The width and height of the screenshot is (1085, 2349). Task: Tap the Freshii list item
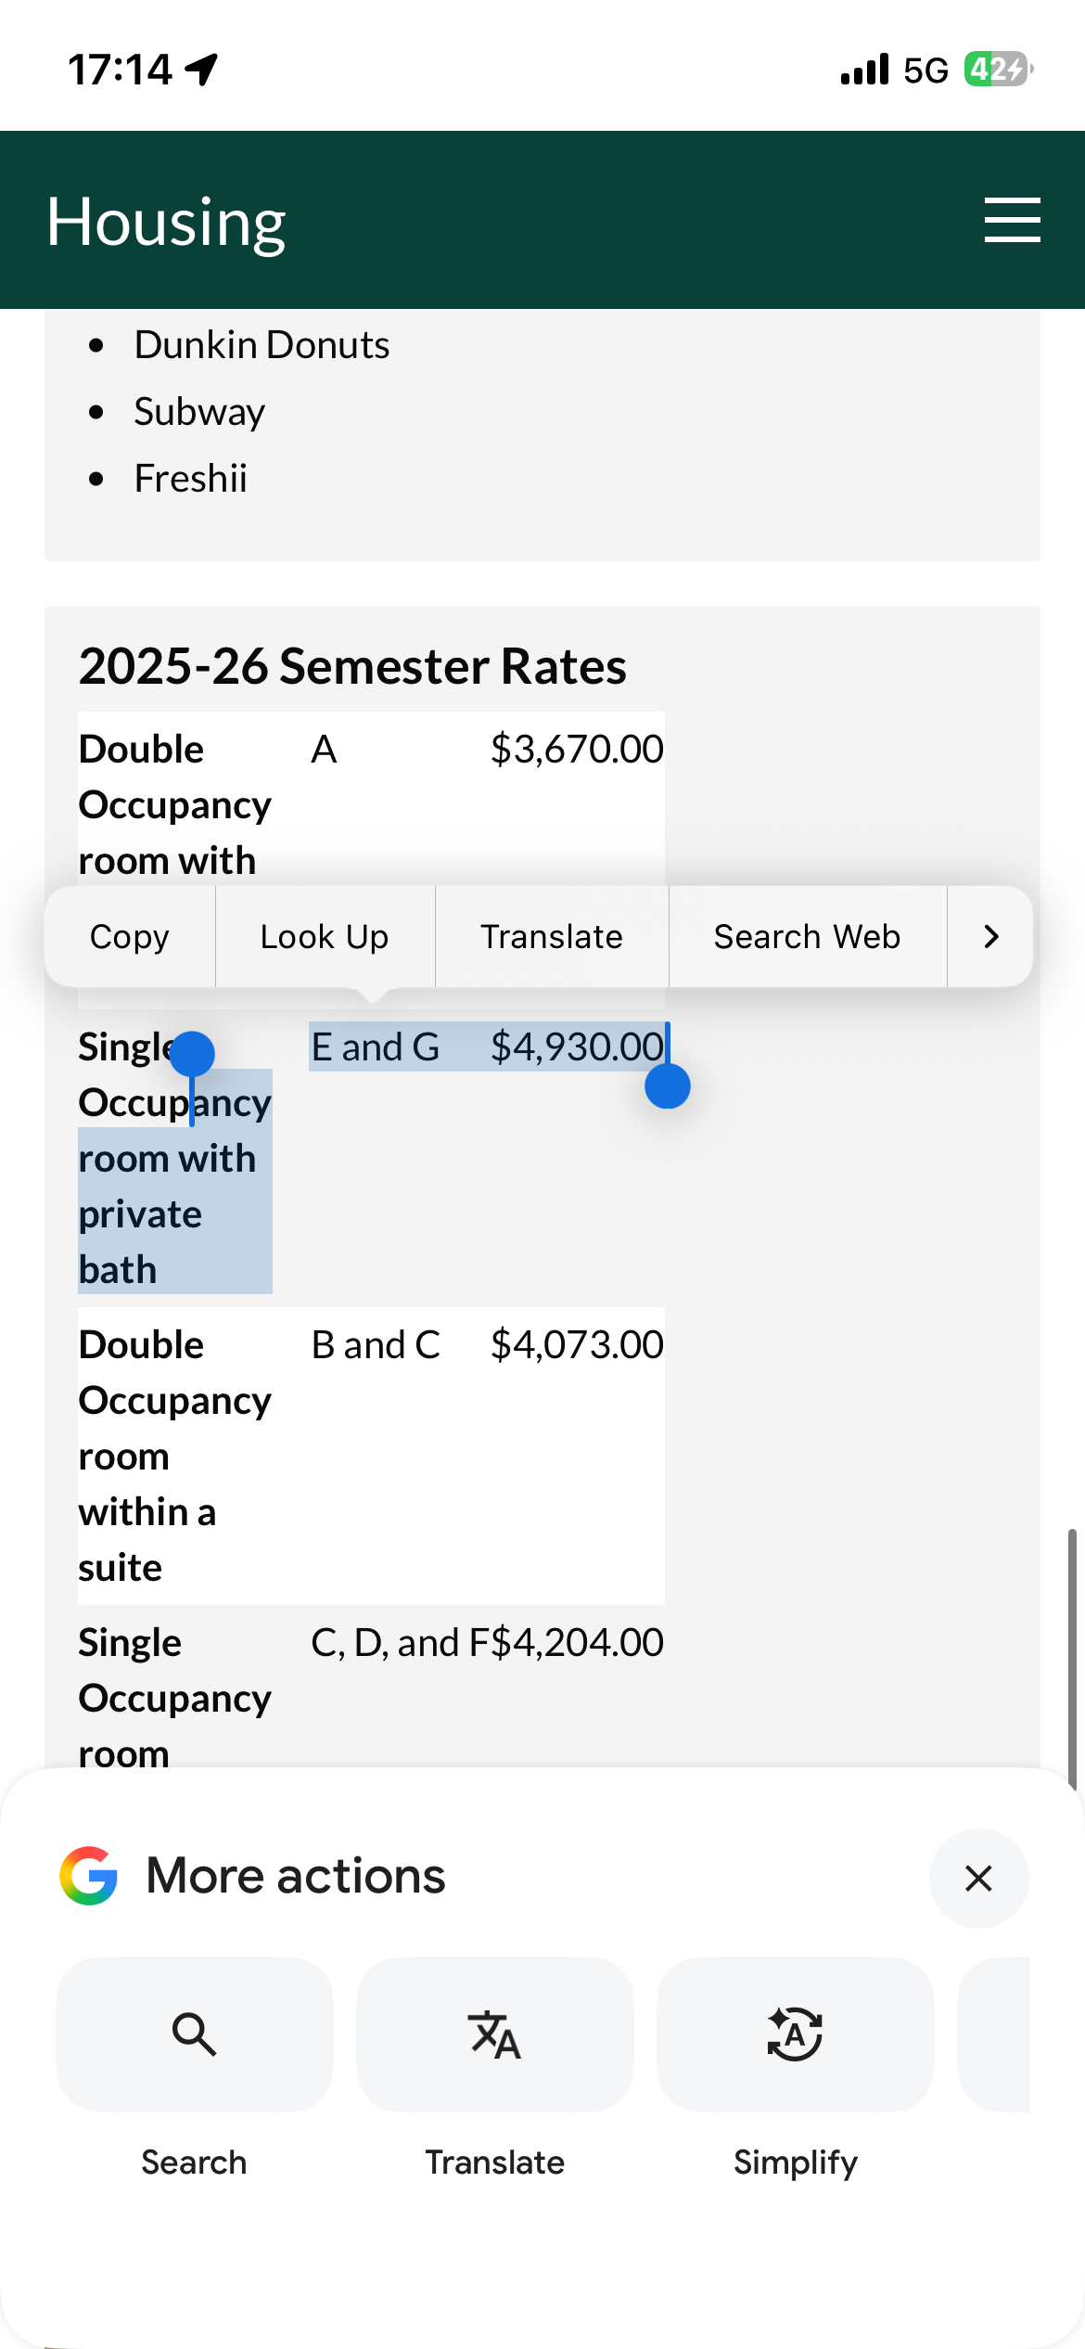[x=191, y=479]
